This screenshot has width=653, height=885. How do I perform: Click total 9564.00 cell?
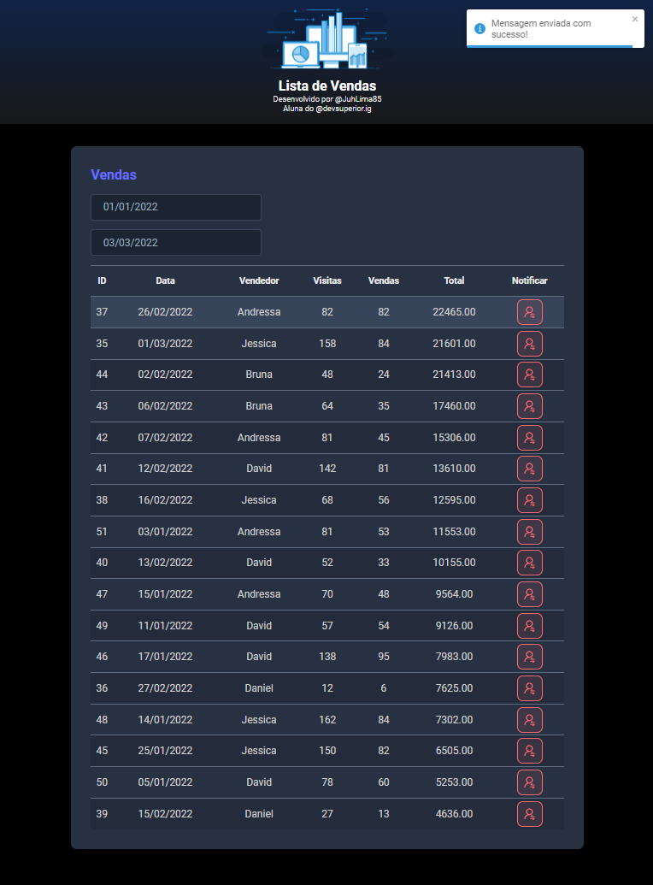[x=455, y=594]
